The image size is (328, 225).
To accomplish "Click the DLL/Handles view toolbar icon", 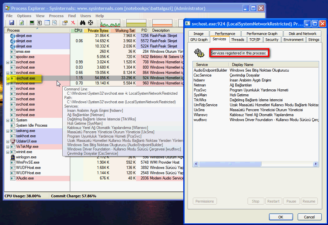I will [x=55, y=23].
